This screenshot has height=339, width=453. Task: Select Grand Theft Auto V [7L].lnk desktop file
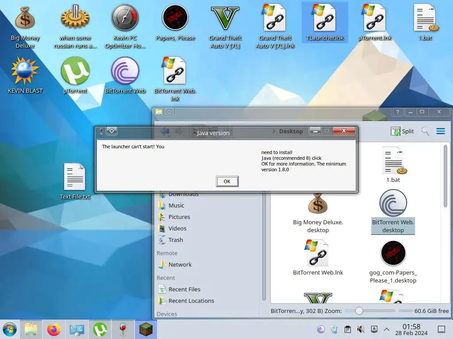tap(275, 26)
